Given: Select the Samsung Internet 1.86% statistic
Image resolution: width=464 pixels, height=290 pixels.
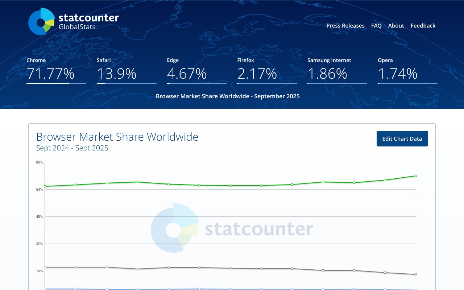Looking at the screenshot, I should point(327,74).
